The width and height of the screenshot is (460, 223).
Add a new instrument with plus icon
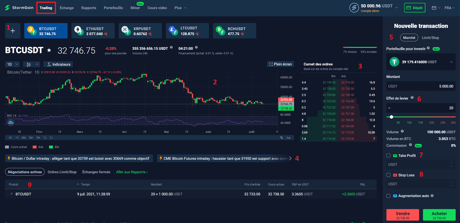coord(13,31)
